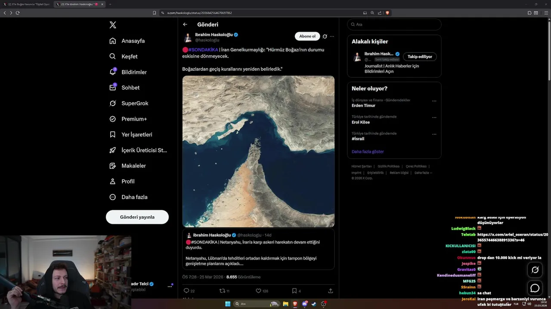Open Keşfet explore page

[124, 56]
